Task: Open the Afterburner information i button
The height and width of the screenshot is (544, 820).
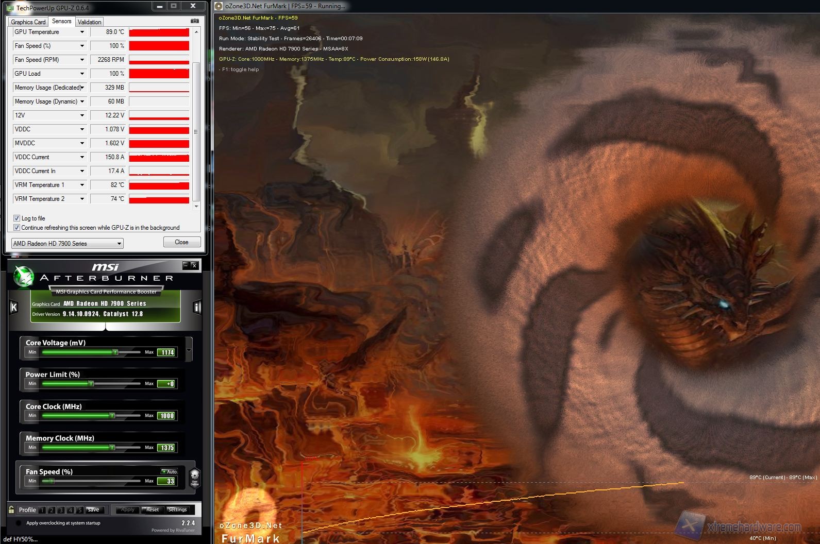Action: [x=196, y=308]
